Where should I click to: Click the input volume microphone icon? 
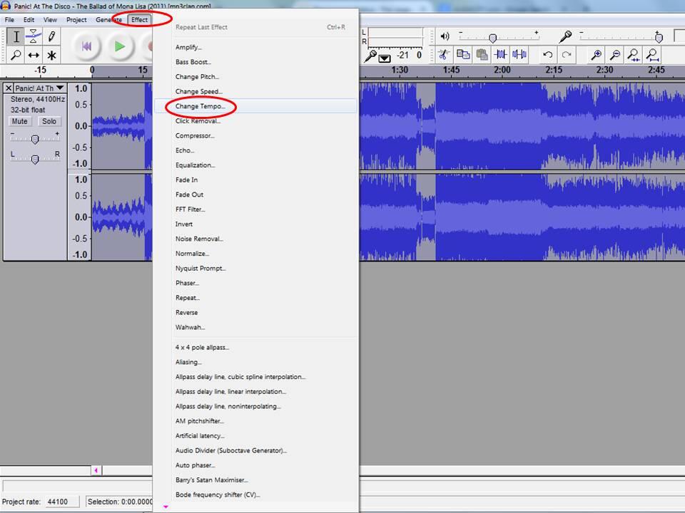coord(565,36)
